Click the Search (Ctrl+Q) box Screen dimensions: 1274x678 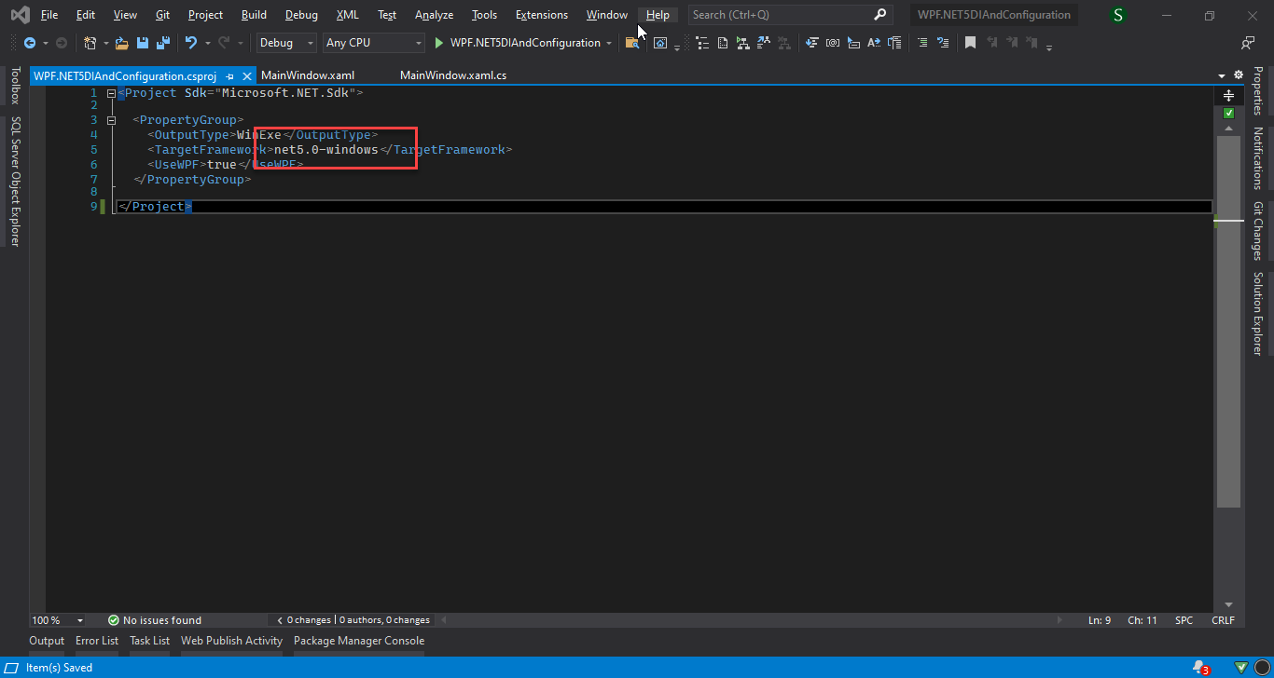tap(782, 15)
